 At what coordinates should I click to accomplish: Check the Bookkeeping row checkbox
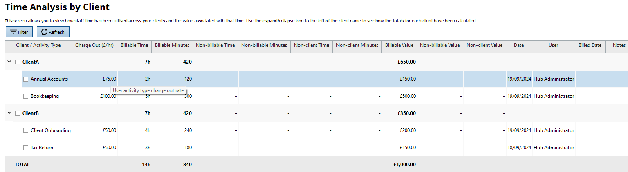(26, 96)
